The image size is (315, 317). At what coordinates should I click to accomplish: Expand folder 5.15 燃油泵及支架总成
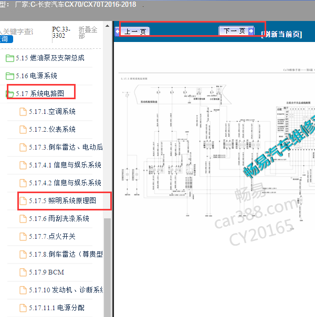(50, 58)
